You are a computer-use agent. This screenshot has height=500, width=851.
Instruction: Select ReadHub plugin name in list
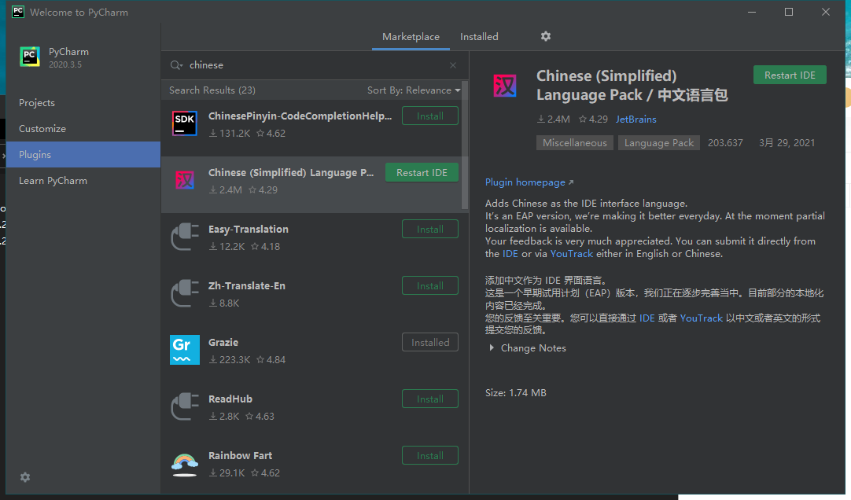tap(230, 399)
